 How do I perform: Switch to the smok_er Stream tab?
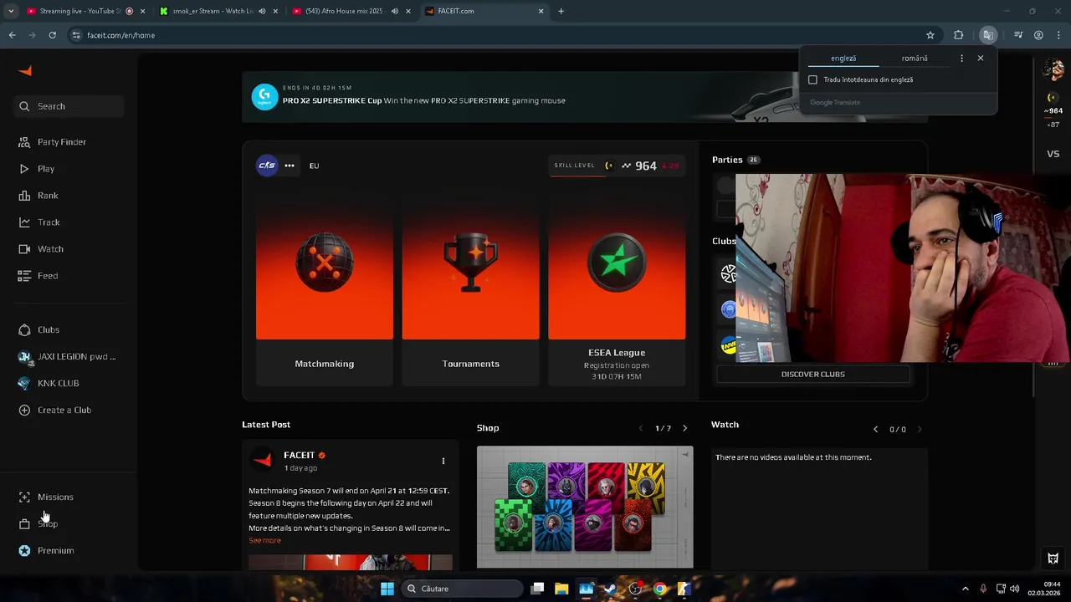[218, 11]
